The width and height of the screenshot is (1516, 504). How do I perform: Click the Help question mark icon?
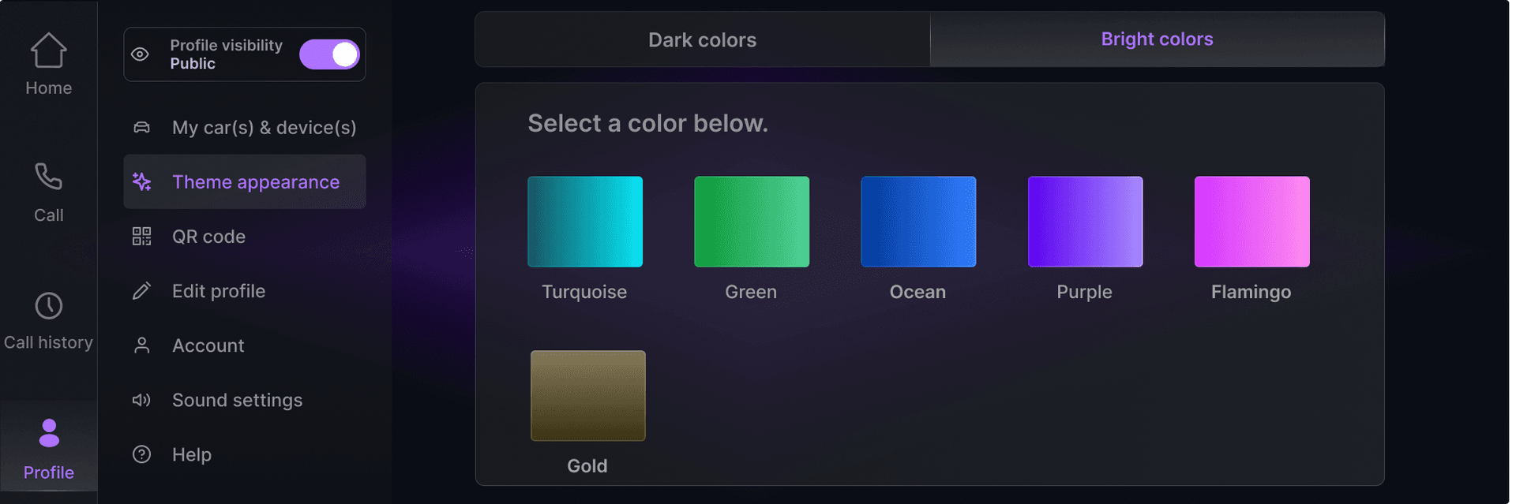(142, 454)
